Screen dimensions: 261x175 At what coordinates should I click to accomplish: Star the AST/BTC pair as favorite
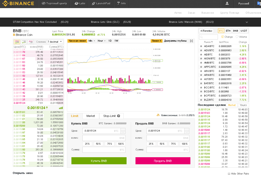click(201, 79)
